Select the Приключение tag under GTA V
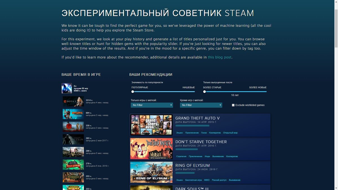Image resolution: width=338 pixels, height=190 pixels. coord(192,133)
